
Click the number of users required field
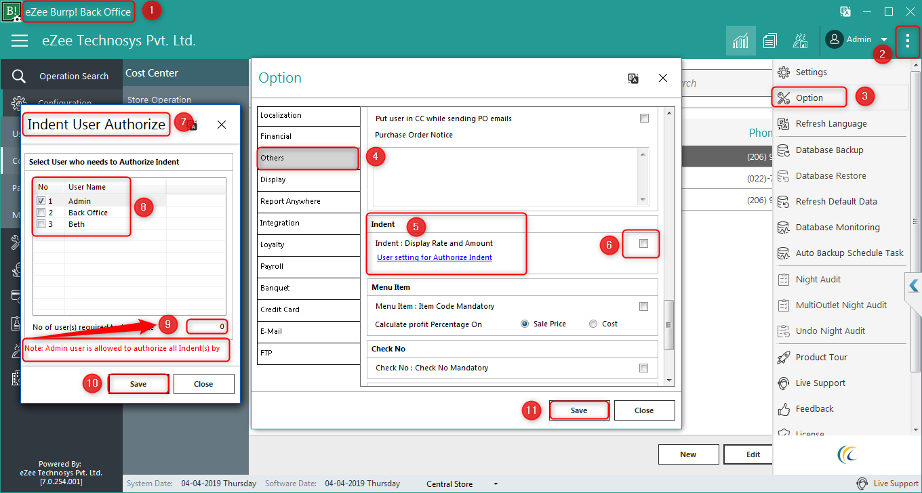click(207, 327)
